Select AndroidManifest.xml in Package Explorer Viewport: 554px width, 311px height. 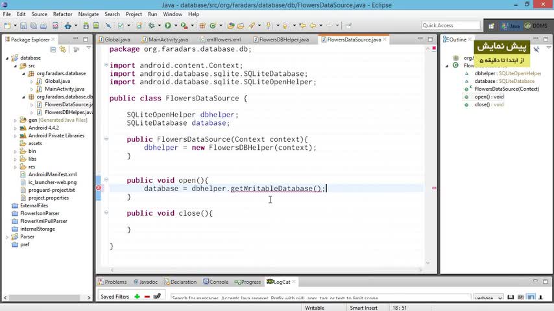(53, 174)
